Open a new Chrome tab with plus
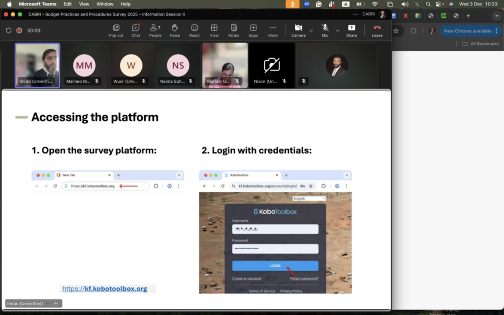The width and height of the screenshot is (504, 315). pyautogui.click(x=469, y=15)
